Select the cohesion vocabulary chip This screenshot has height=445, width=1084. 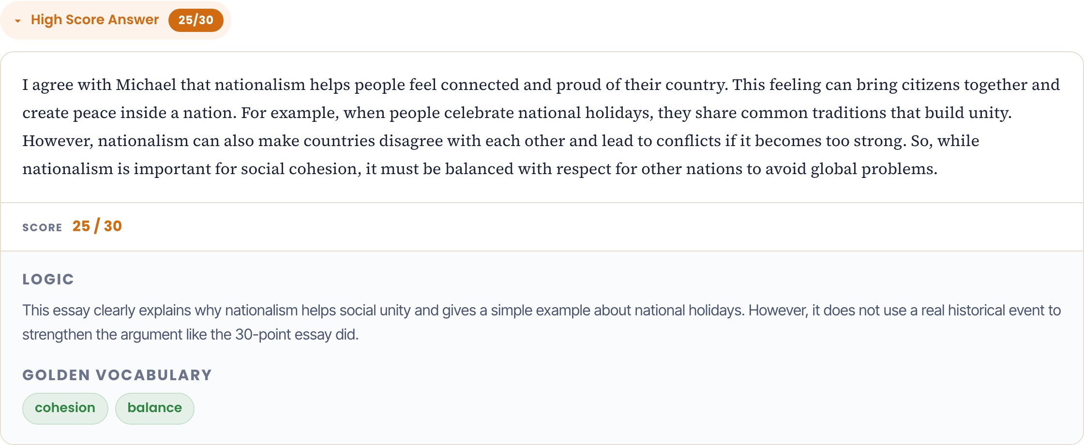[x=65, y=408]
